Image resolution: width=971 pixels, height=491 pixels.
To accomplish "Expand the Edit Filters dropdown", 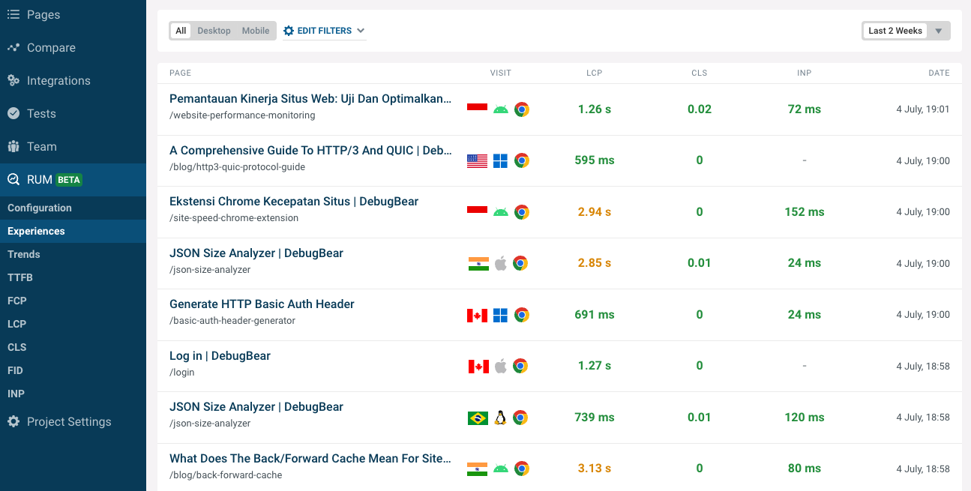I will point(324,31).
